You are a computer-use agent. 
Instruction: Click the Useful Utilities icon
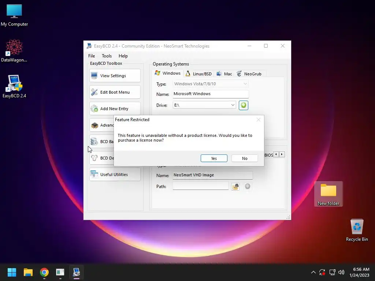tap(94, 175)
